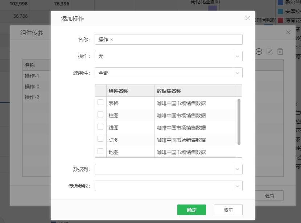Expand the 源组件 dropdown
The width and height of the screenshot is (301, 223).
(238, 73)
